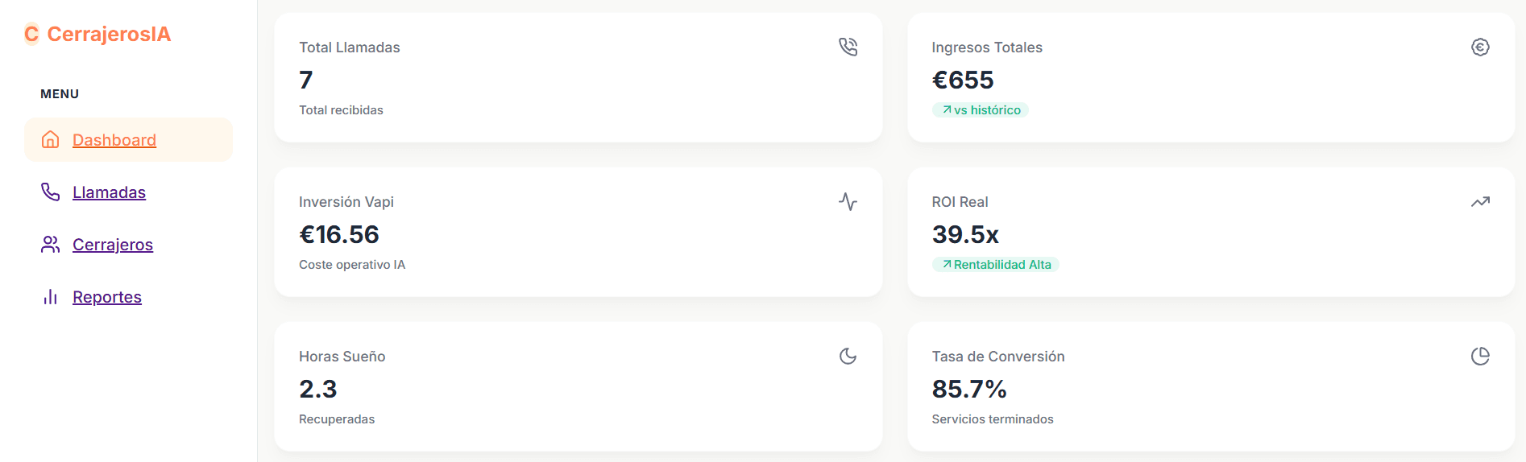Click the bar chart icon beside Reportes
Viewport: 1526px width, 462px height.
[x=50, y=296]
